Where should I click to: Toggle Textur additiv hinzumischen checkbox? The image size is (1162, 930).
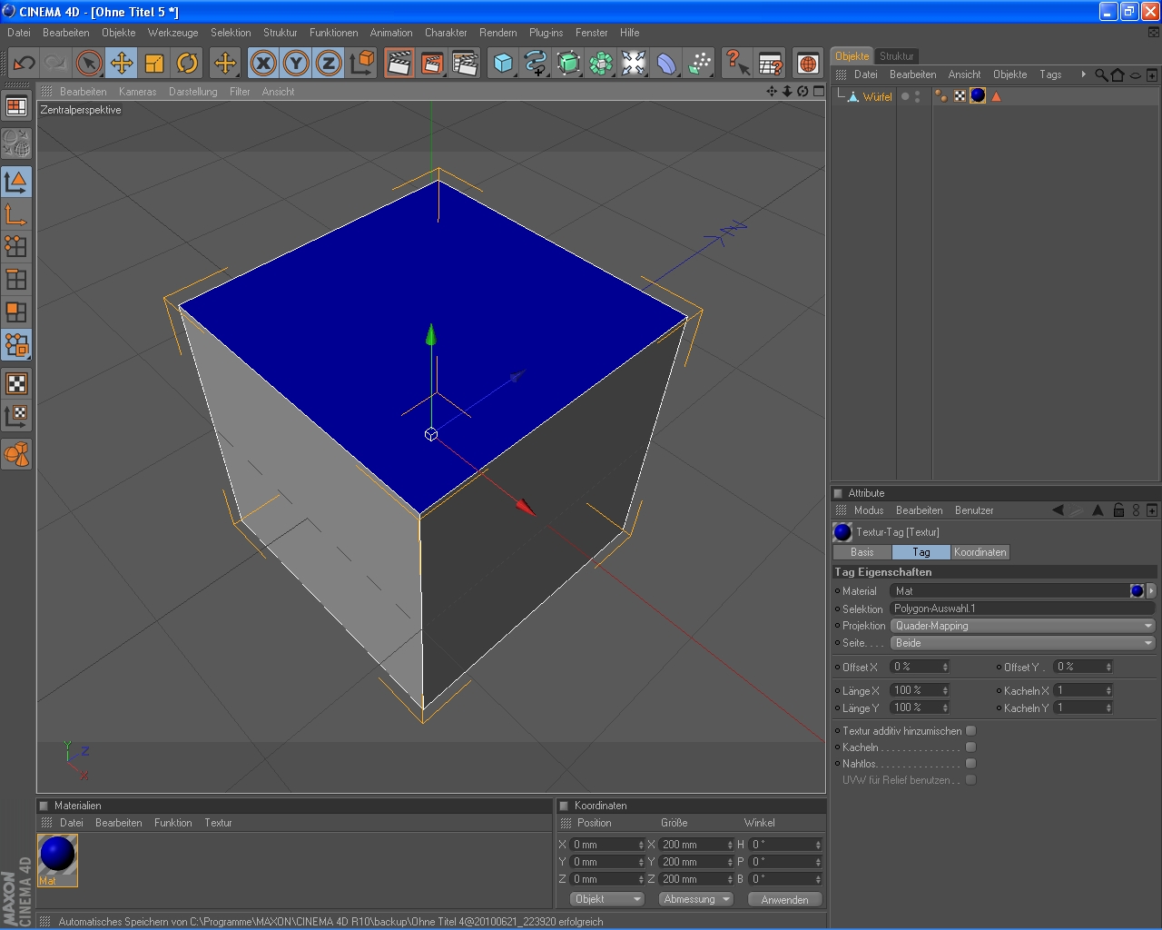[x=970, y=730]
